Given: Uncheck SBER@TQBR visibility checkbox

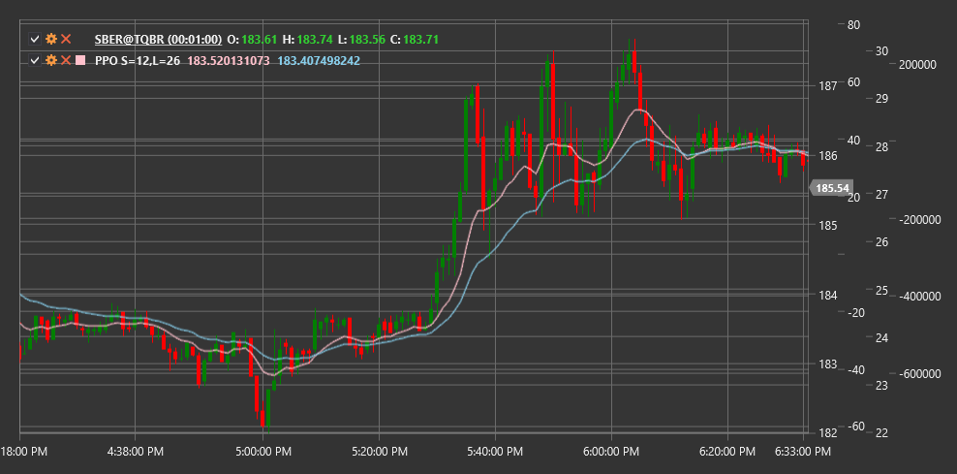Looking at the screenshot, I should pyautogui.click(x=35, y=39).
